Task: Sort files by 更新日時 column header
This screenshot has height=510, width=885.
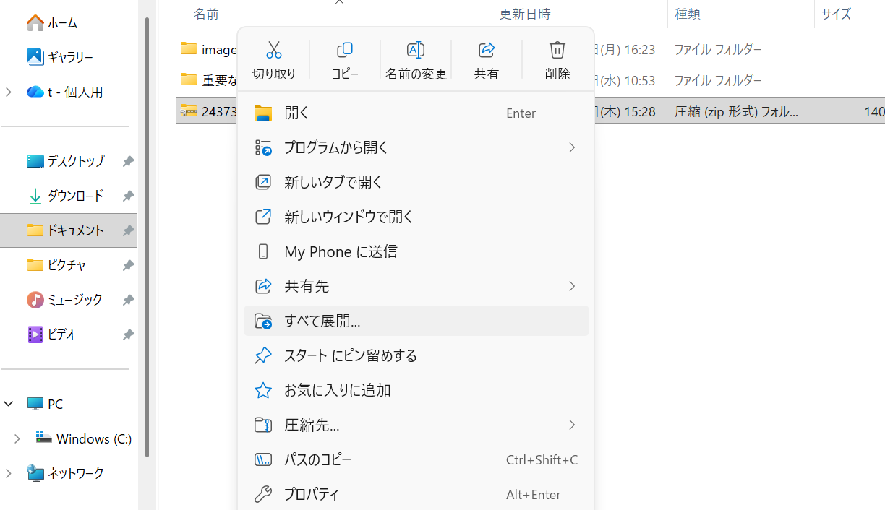Action: [x=526, y=14]
